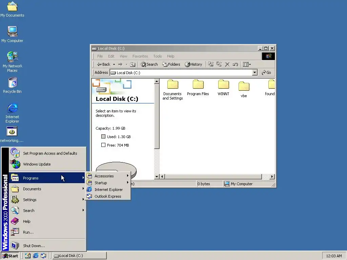
Task: Click the Forward arrow in toolbar
Action: pyautogui.click(x=120, y=64)
